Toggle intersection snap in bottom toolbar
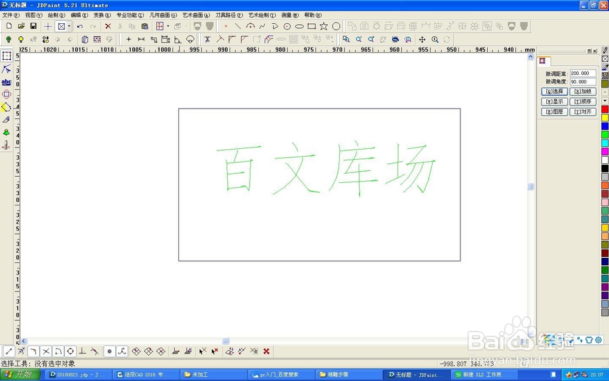The image size is (609, 381). [x=46, y=352]
